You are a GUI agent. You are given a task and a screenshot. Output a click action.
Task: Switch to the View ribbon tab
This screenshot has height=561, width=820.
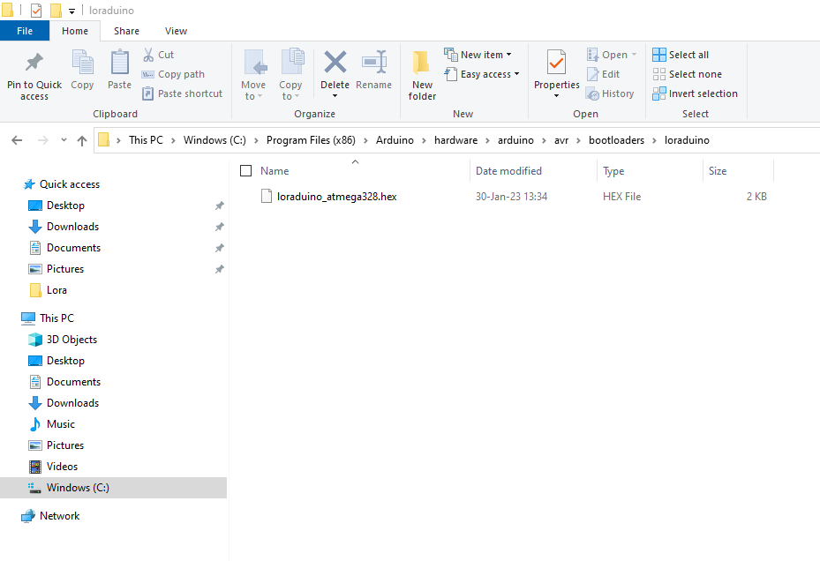tap(176, 31)
